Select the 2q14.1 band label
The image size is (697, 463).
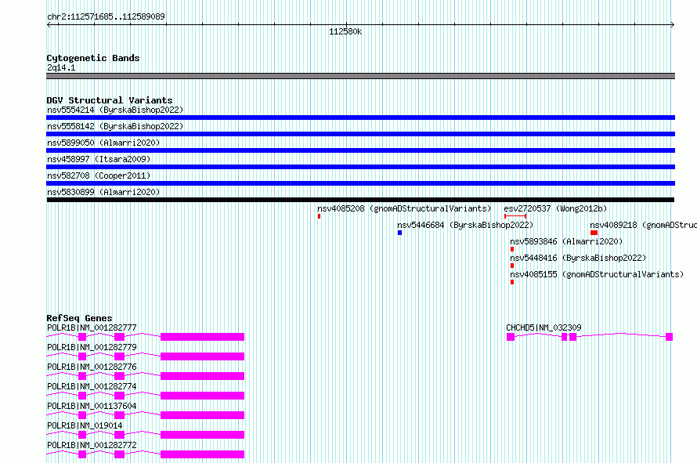coord(61,67)
